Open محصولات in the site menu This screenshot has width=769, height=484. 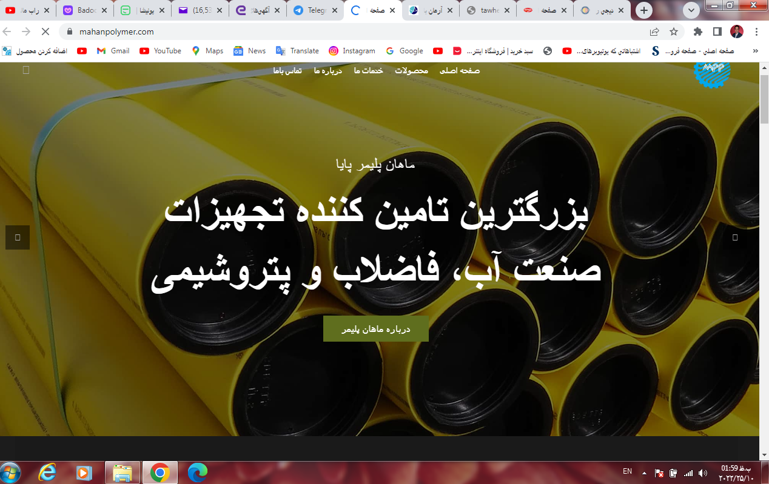click(411, 71)
